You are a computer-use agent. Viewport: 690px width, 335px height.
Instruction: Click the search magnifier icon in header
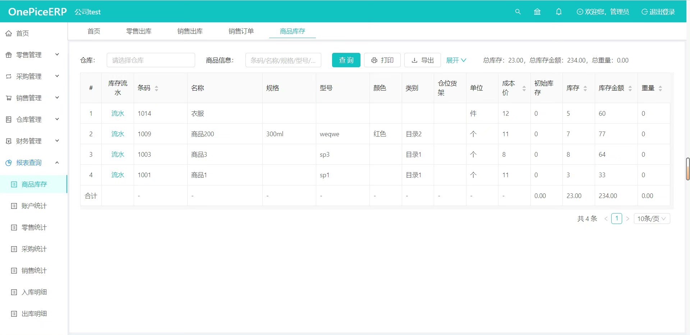tap(518, 12)
